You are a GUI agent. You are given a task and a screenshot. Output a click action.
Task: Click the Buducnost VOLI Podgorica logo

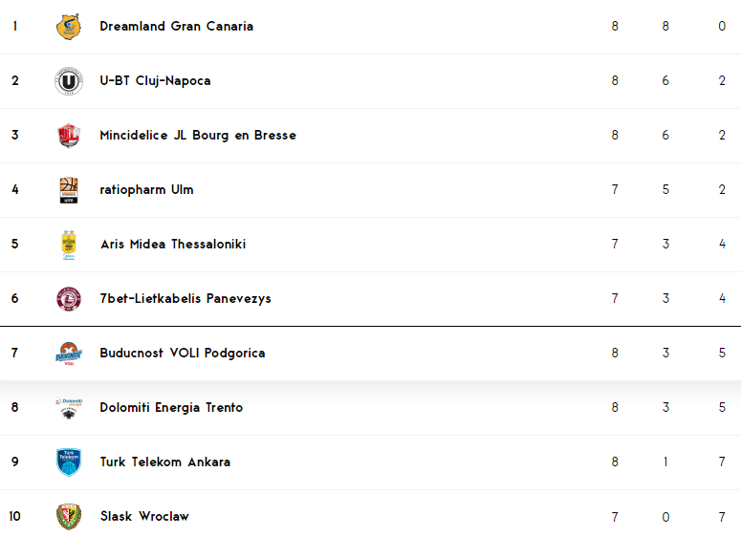69,354
